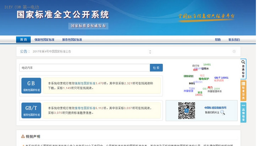Click tag GB/T 10001 in tag cloud
Viewport: 257px width, 146px height.
pyautogui.click(x=221, y=78)
